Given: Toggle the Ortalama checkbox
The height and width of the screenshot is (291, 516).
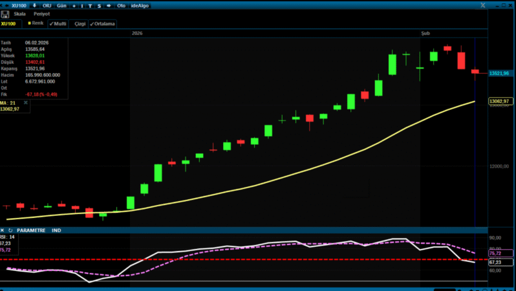Looking at the screenshot, I should click(102, 24).
